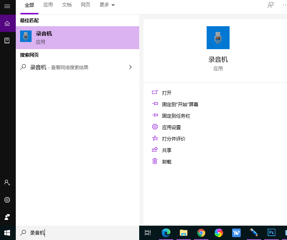Click 打开 to launch 录音机
This screenshot has width=287, height=240.
pos(166,93)
